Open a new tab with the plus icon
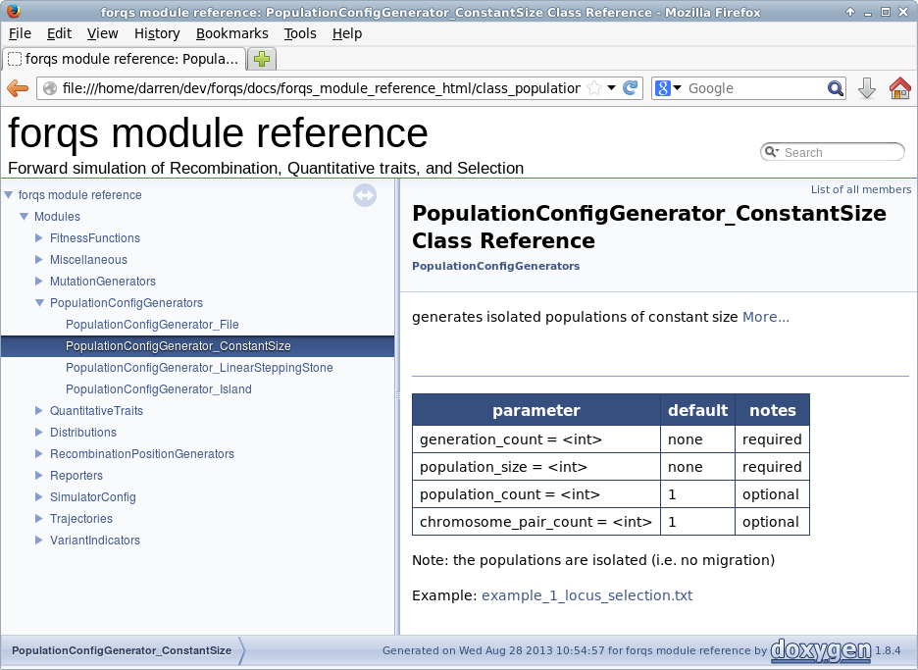Viewport: 918px width, 670px height. [x=262, y=59]
